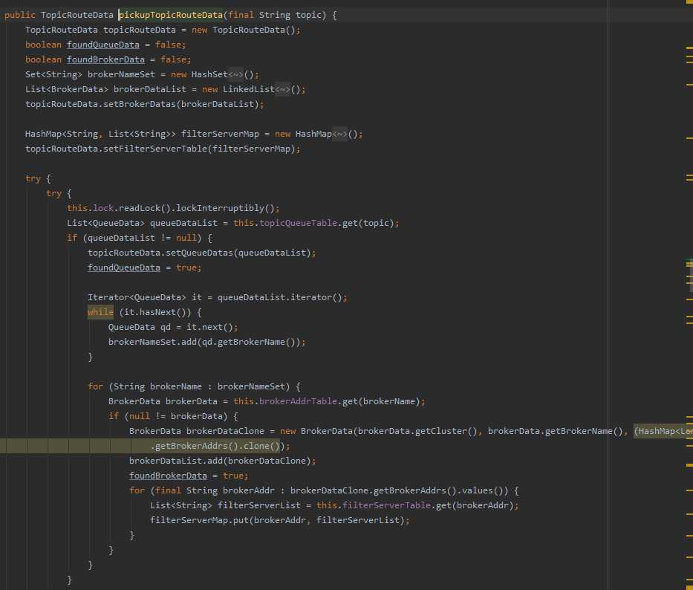
Task: Click the brokerDataList.add(brokerDataClone) statement
Action: pyautogui.click(x=223, y=461)
